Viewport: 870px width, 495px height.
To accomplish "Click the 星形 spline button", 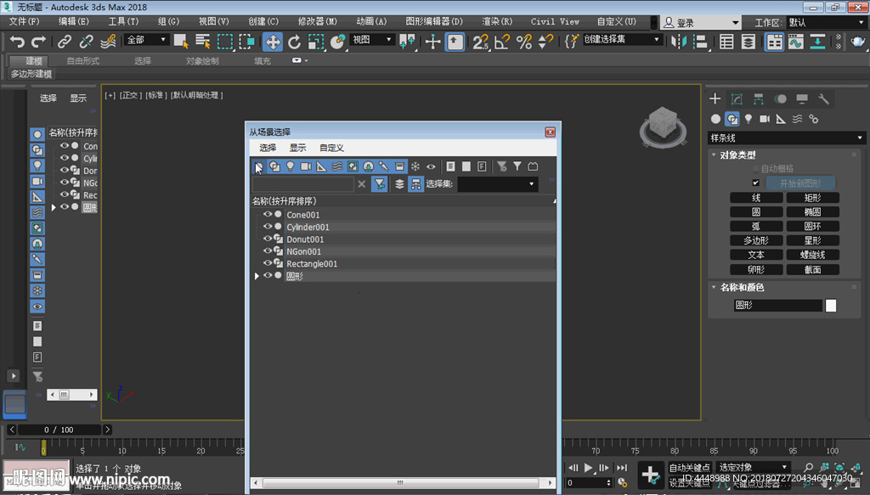I will pos(813,240).
